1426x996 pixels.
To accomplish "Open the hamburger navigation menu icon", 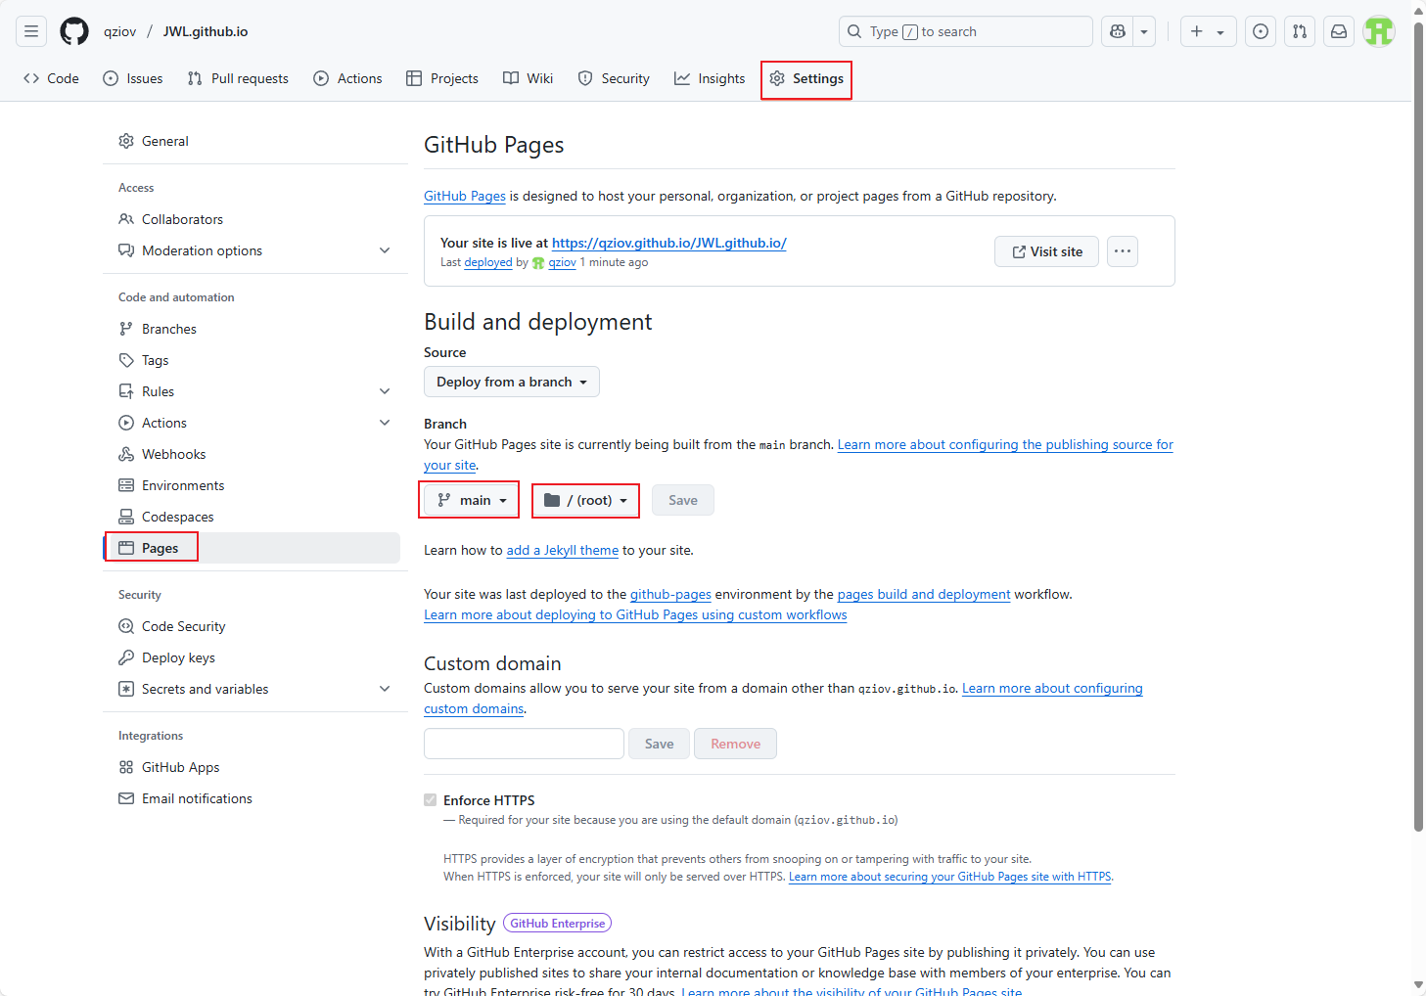I will click(x=31, y=31).
